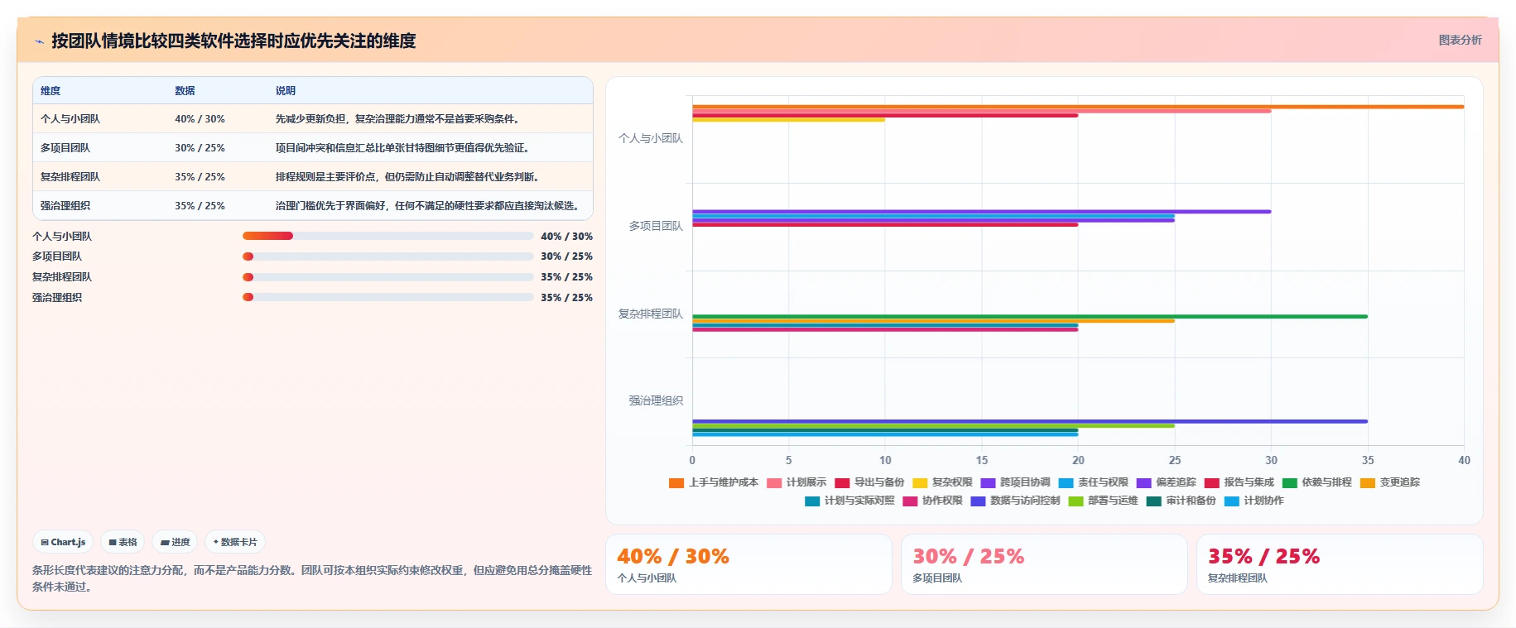This screenshot has width=1516, height=628.
Task: Hide the 报告与集成 legend series
Action: [x=1239, y=482]
